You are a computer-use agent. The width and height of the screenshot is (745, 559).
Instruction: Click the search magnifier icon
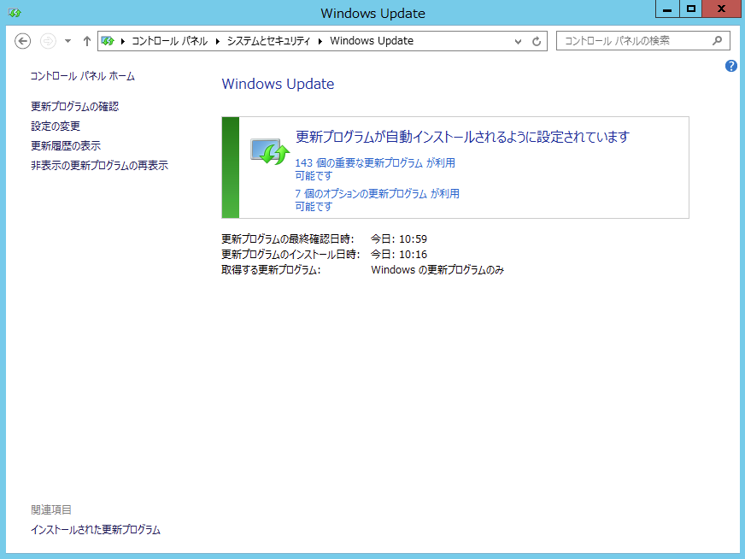pyautogui.click(x=718, y=41)
